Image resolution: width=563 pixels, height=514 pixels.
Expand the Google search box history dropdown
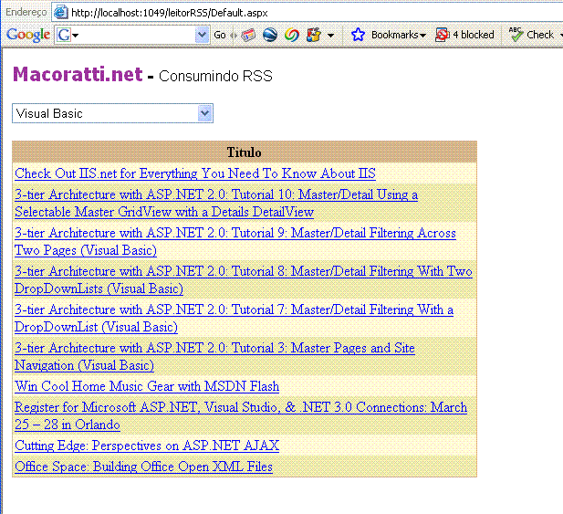click(203, 35)
